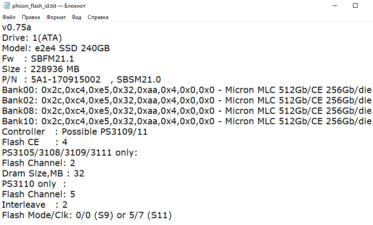Click the Bank10 flash ID line
This screenshot has width=373, height=225.
click(187, 122)
